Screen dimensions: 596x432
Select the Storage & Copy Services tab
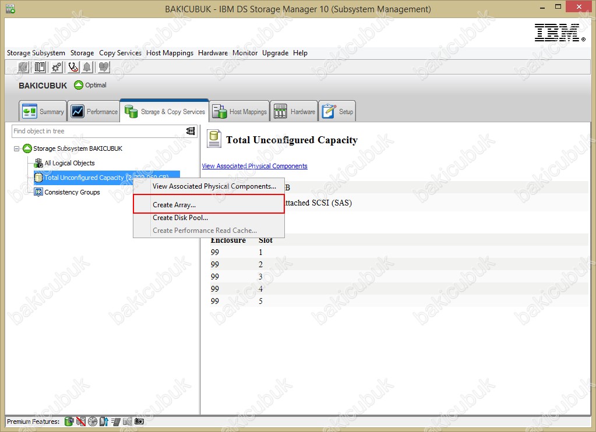(164, 111)
